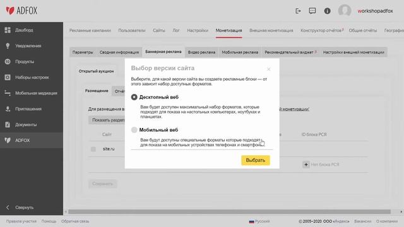Open Наборы настроек in the sidebar

[x=32, y=77]
